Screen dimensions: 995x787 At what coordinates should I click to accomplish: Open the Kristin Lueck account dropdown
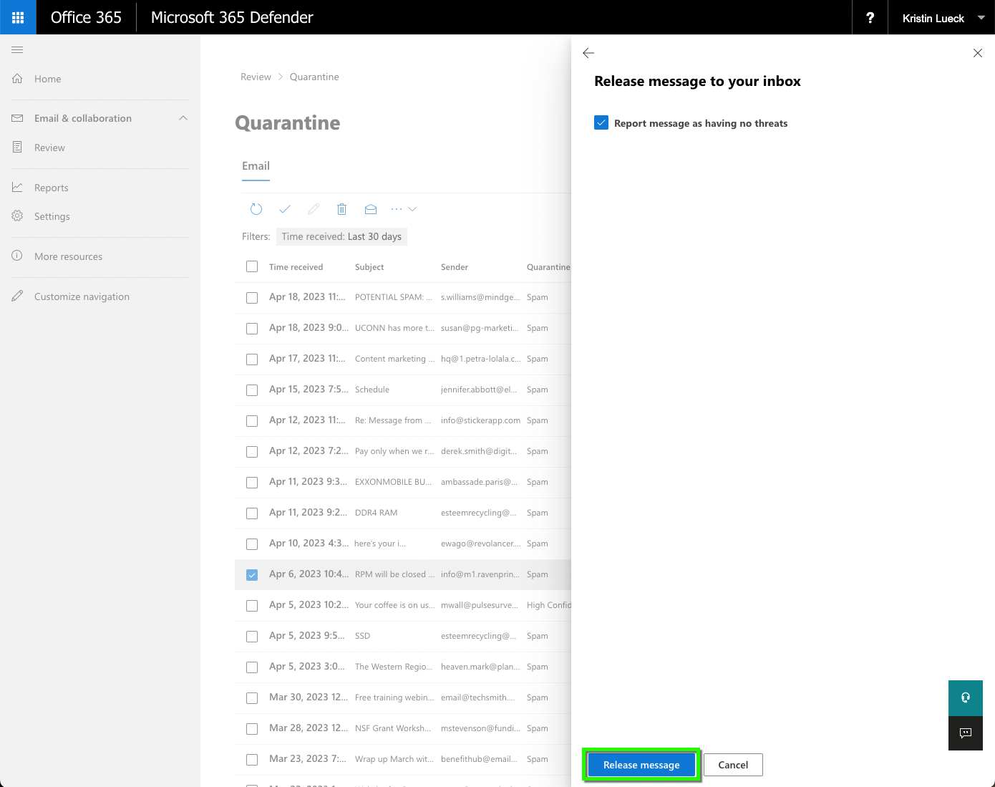938,17
